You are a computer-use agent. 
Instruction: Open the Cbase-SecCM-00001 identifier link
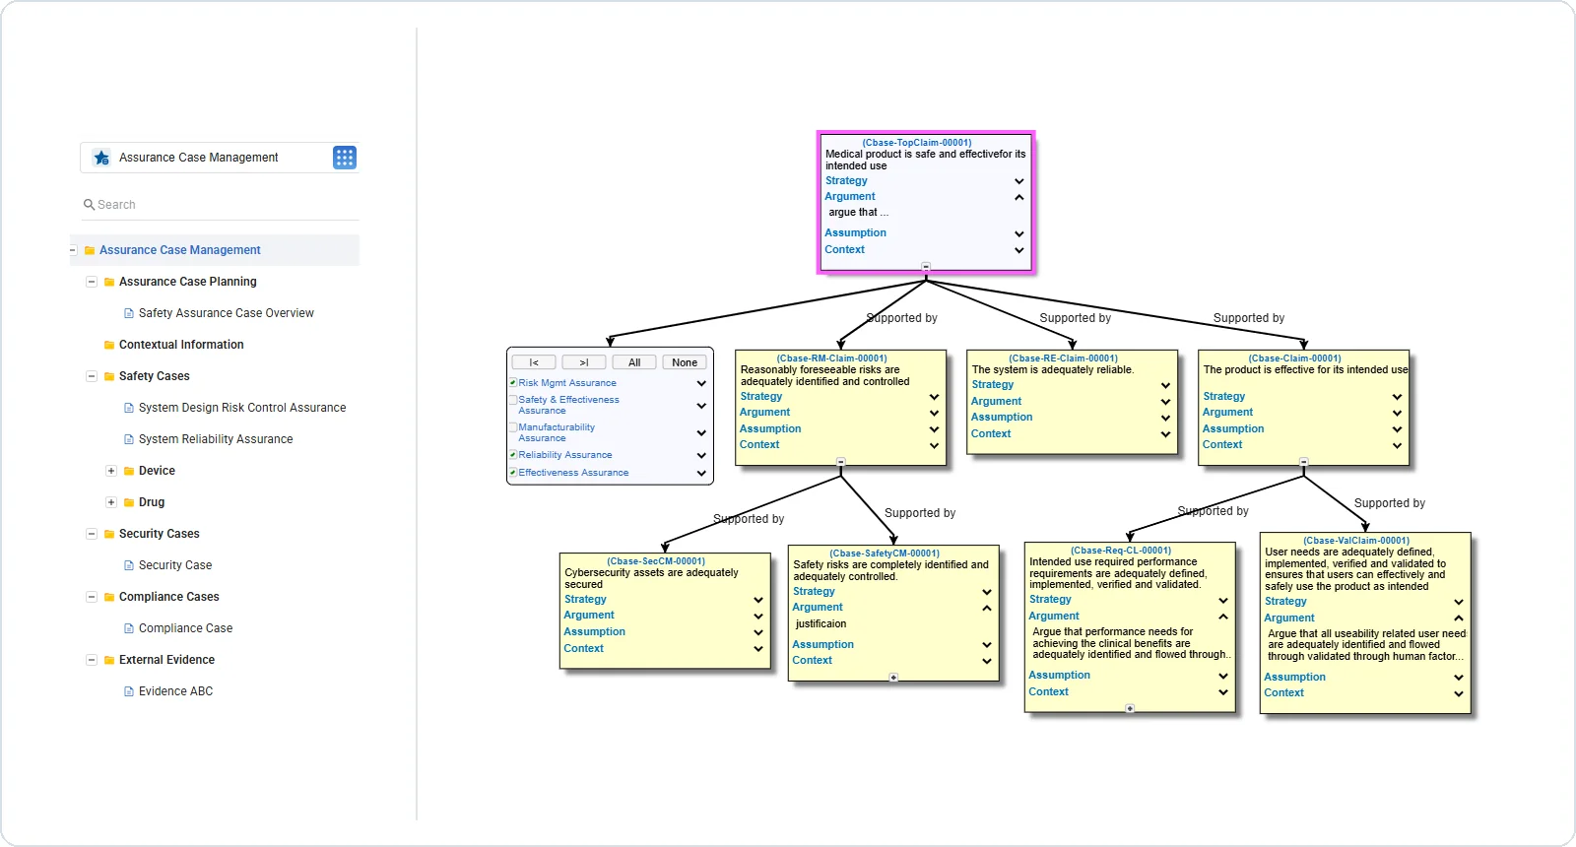[x=656, y=561]
